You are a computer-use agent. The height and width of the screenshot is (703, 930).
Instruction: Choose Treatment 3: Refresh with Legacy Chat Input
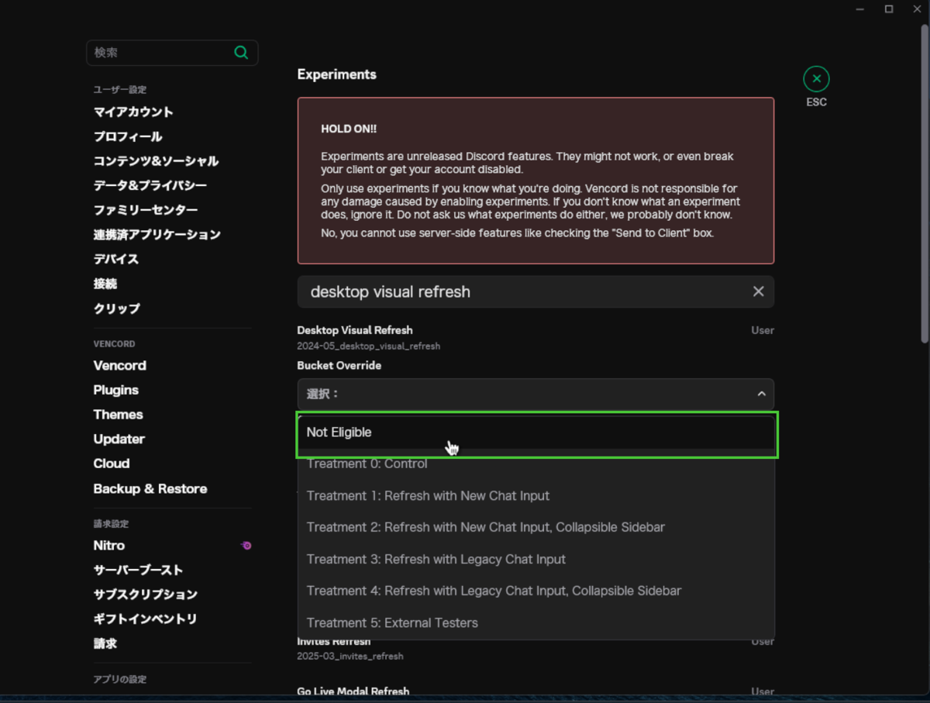point(536,559)
